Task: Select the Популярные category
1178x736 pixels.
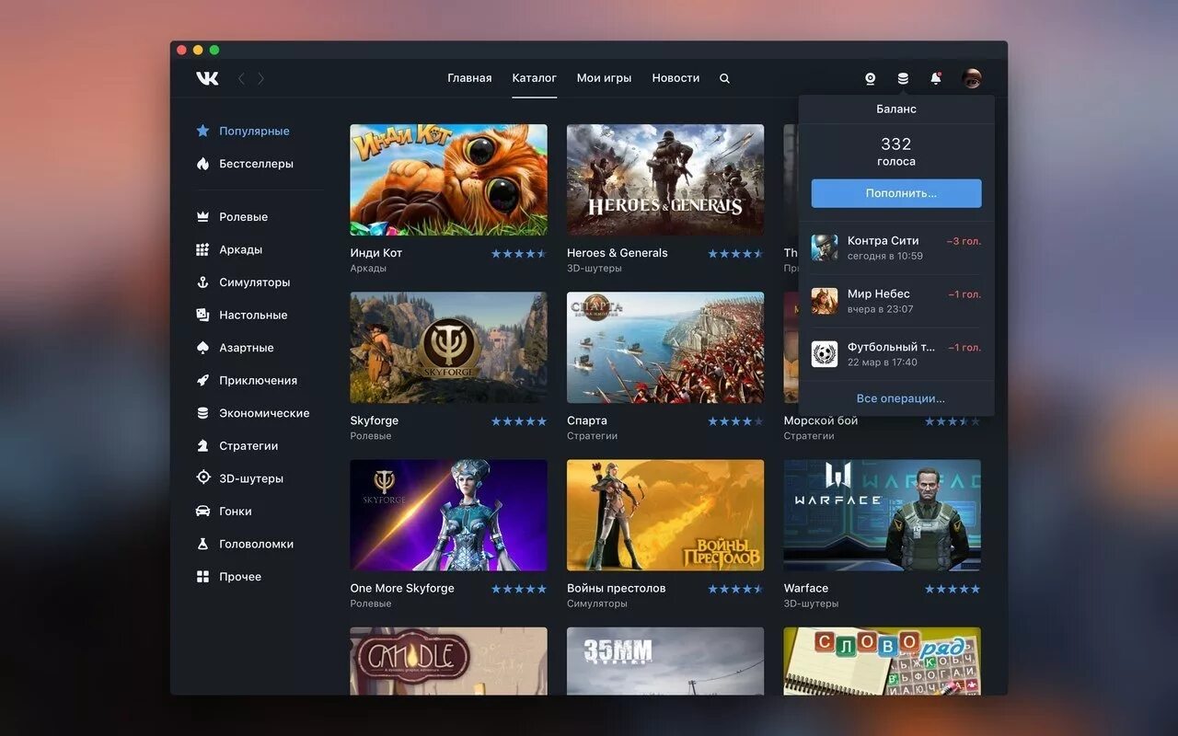Action: point(254,131)
